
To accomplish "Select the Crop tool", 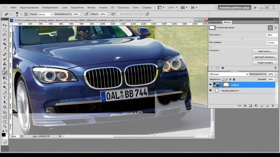I will tap(5, 44).
